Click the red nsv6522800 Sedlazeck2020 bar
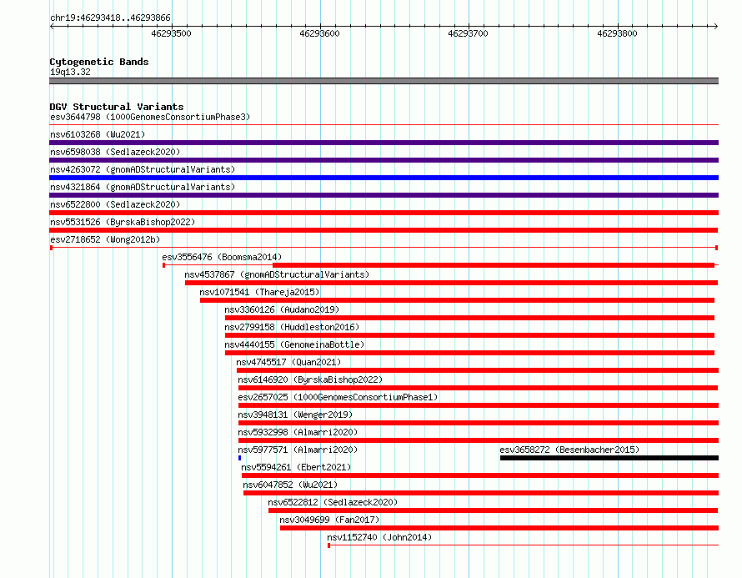 384,213
